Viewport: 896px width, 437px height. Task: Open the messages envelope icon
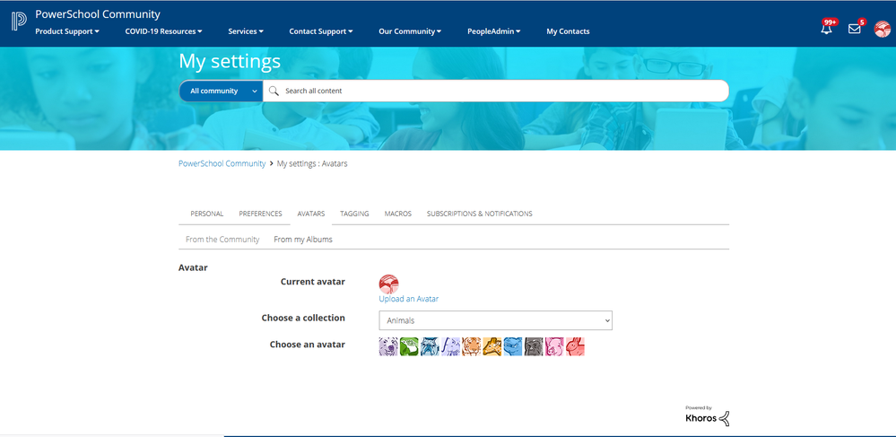click(x=854, y=29)
